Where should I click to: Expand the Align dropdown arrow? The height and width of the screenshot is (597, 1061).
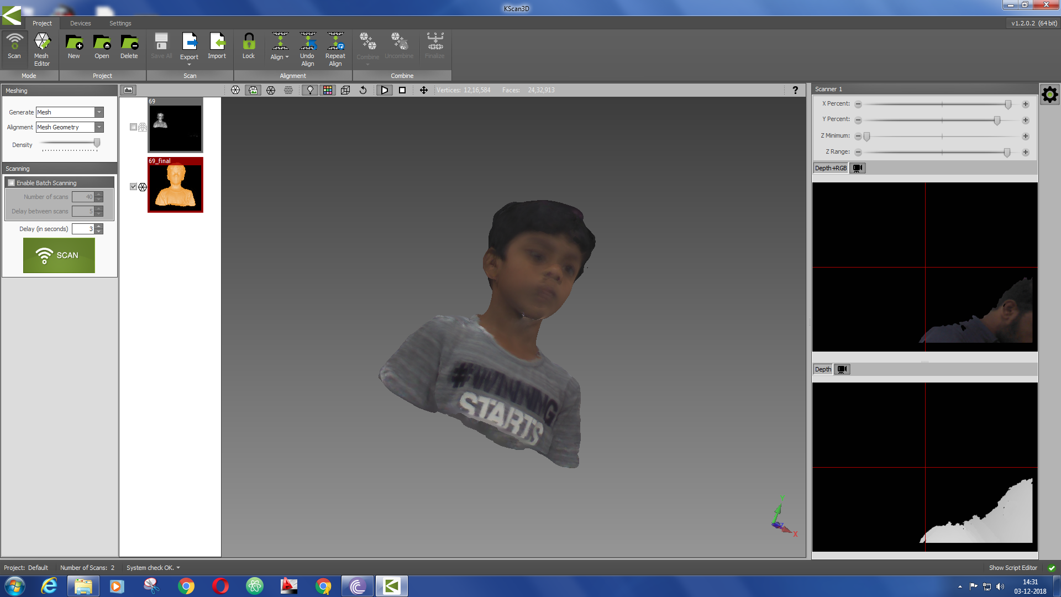click(x=287, y=57)
